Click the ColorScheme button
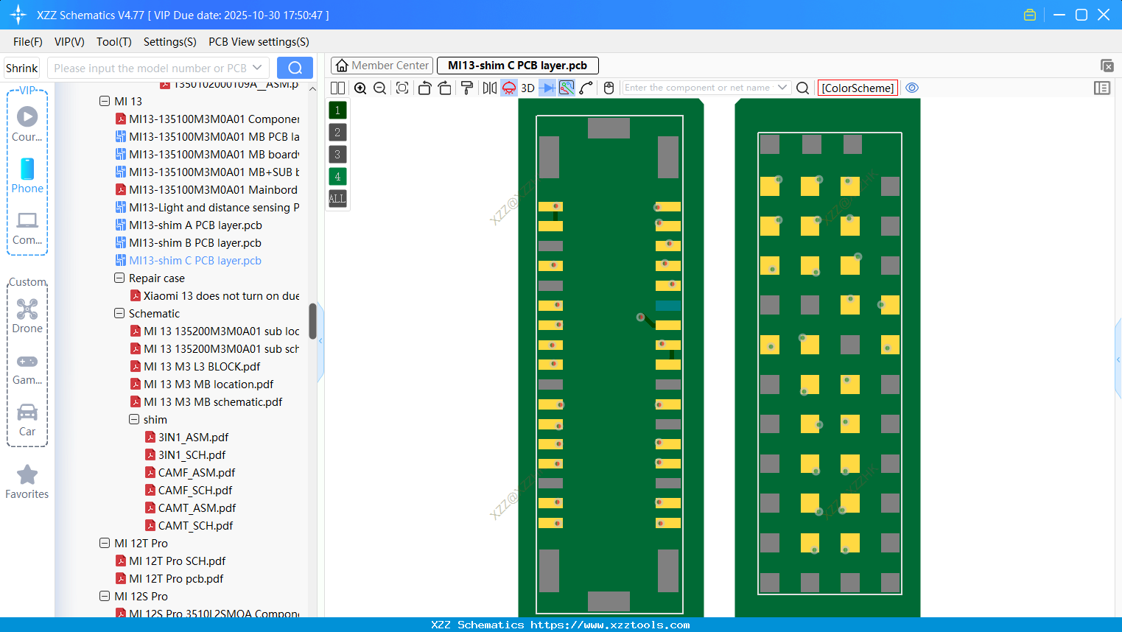The image size is (1122, 632). point(857,88)
